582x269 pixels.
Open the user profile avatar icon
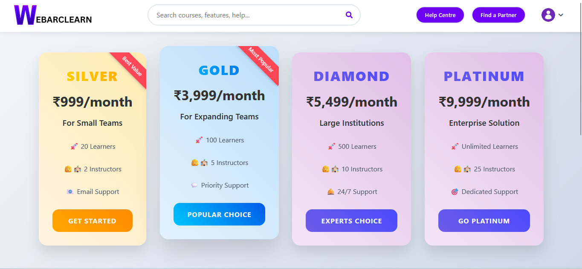[548, 15]
